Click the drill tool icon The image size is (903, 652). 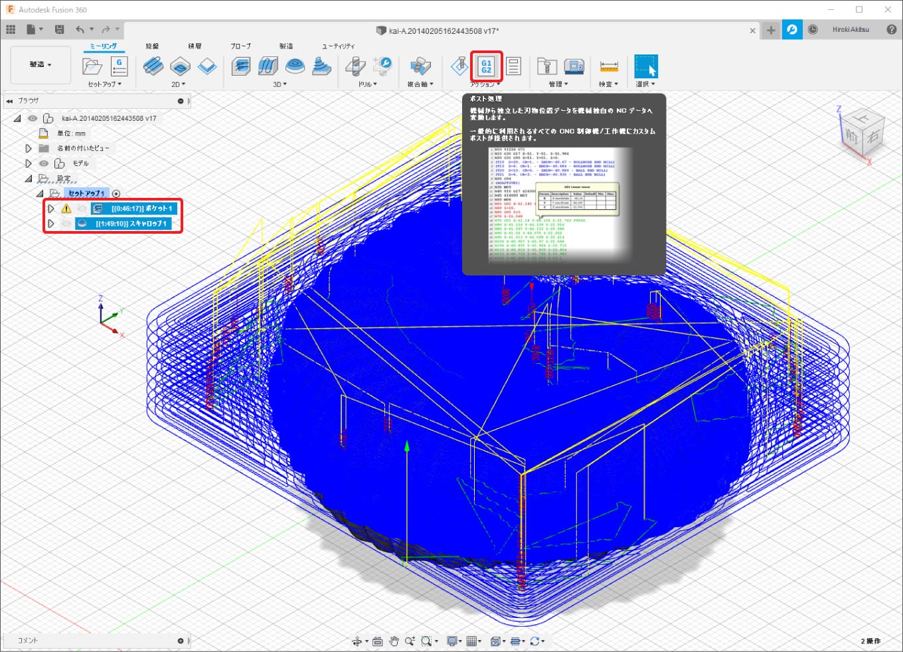pyautogui.click(x=355, y=66)
